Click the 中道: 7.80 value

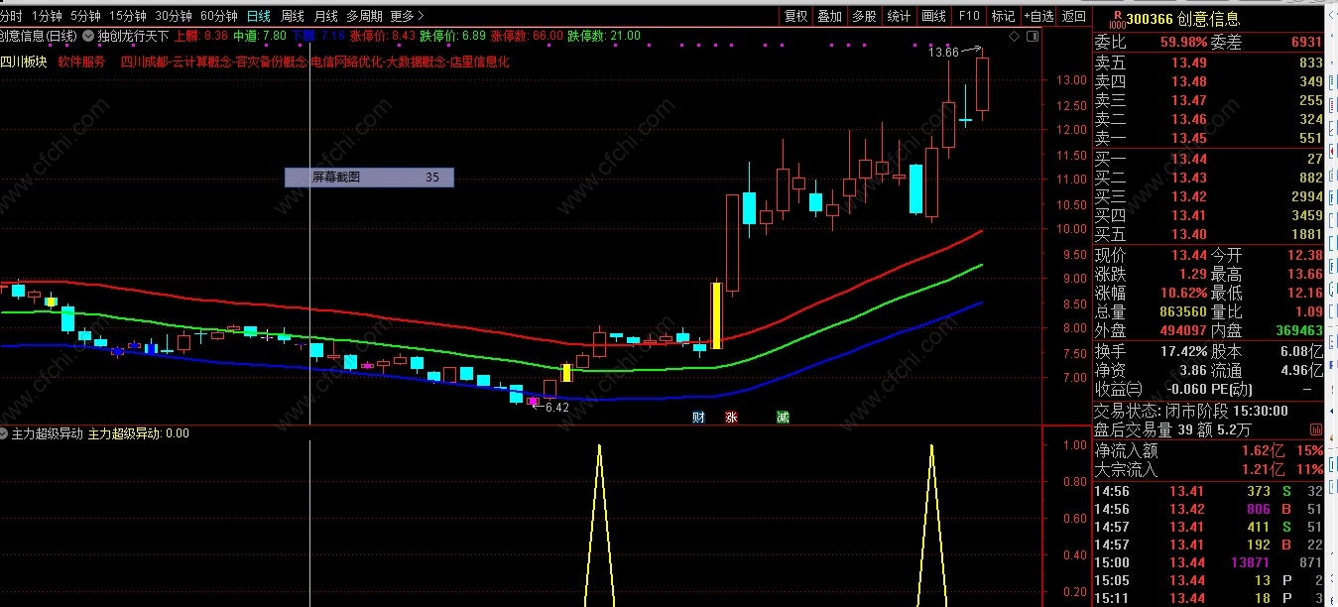coord(259,36)
